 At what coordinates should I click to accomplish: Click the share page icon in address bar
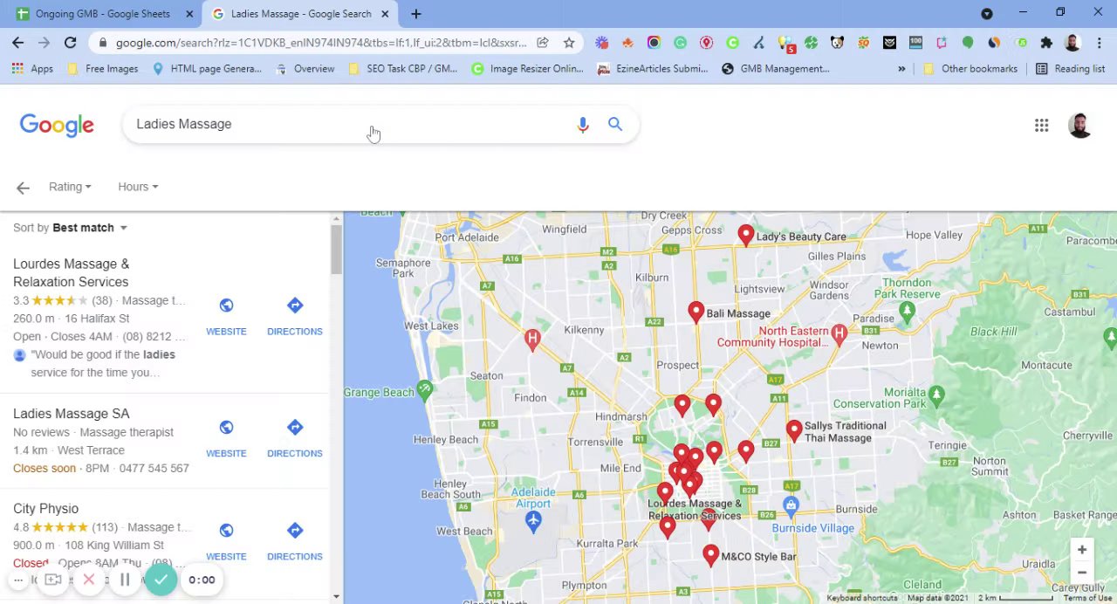543,42
